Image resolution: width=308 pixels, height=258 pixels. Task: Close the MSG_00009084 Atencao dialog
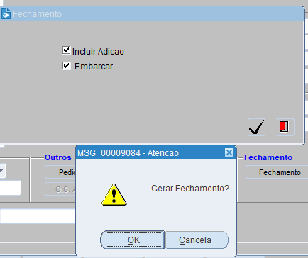229,152
